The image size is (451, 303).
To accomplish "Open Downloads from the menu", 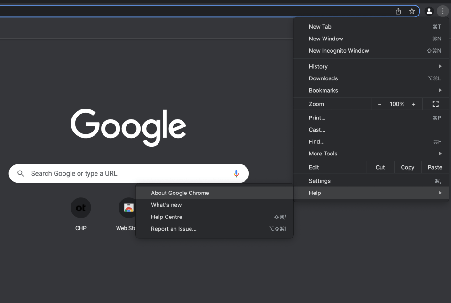I will 371,78.
